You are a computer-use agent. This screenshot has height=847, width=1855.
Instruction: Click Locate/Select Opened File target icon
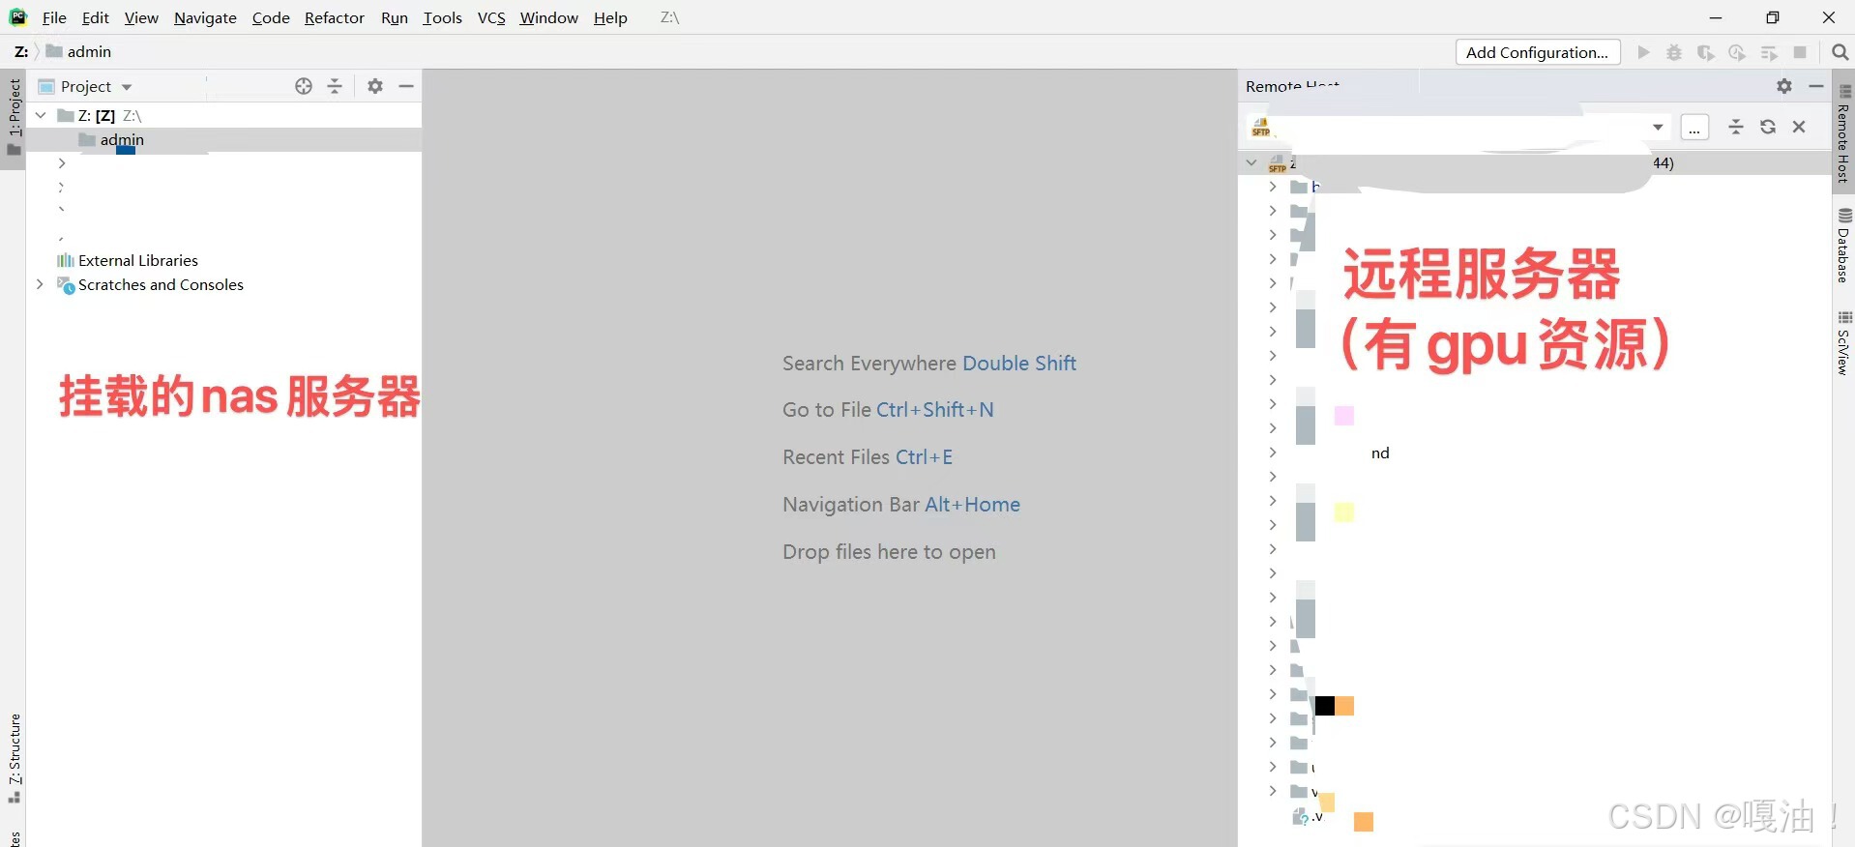(304, 86)
